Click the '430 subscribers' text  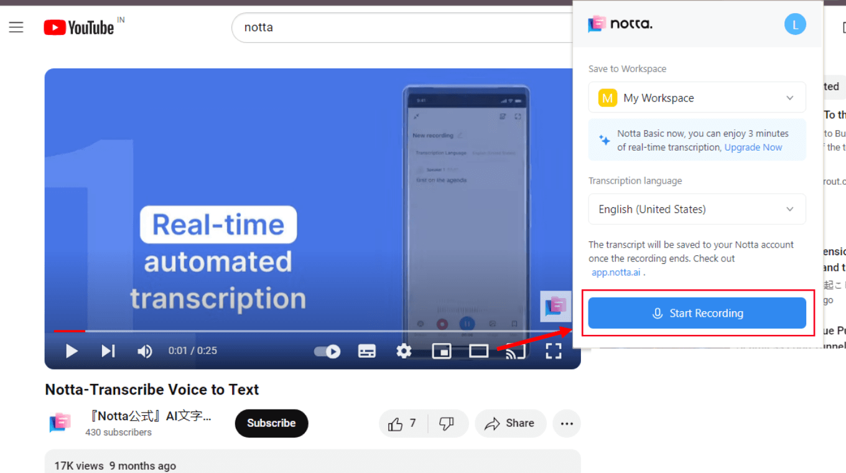[x=118, y=433]
